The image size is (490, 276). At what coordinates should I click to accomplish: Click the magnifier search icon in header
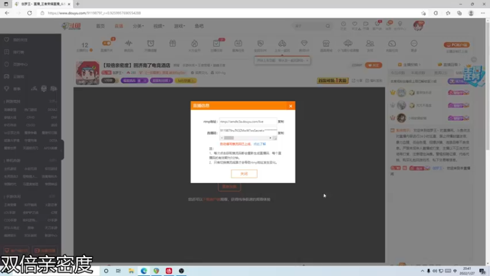click(328, 26)
